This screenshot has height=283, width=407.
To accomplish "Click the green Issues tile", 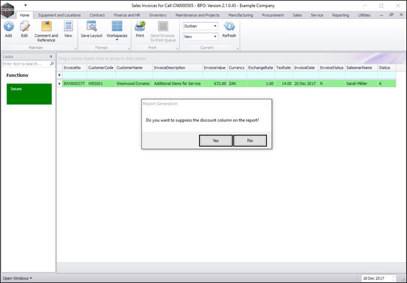I will (29, 94).
